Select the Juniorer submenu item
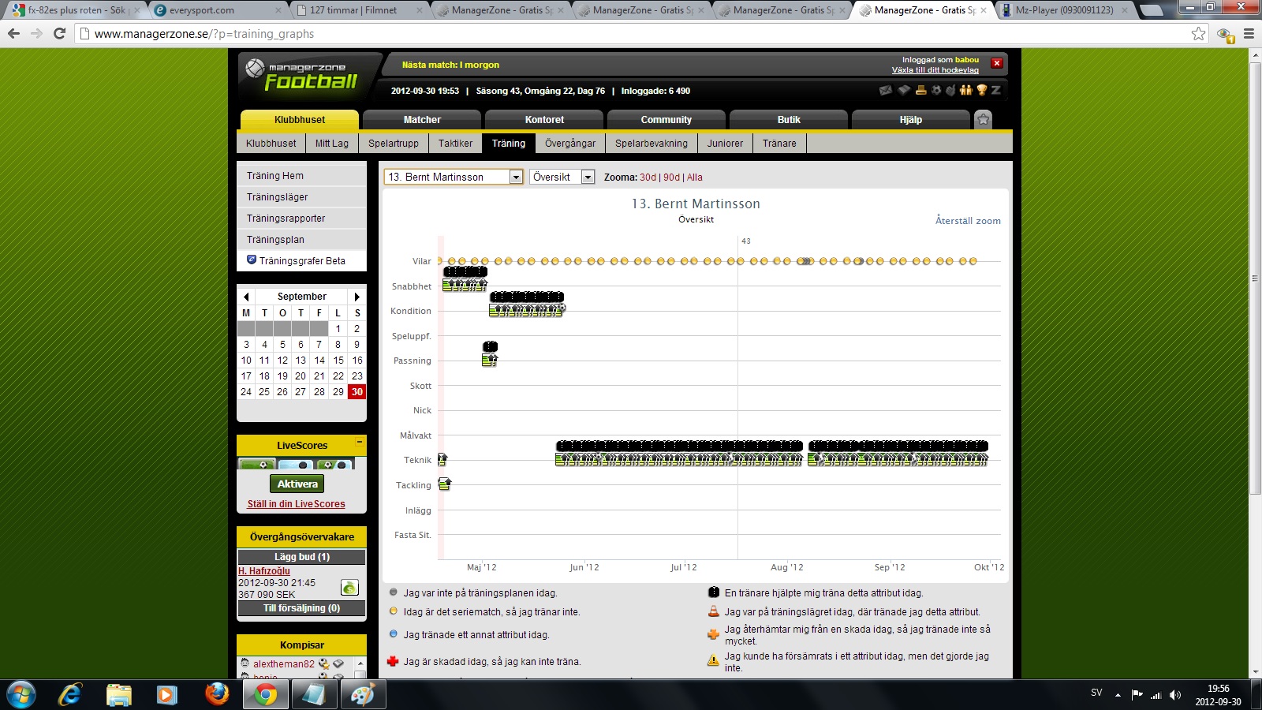The width and height of the screenshot is (1262, 710). (725, 144)
